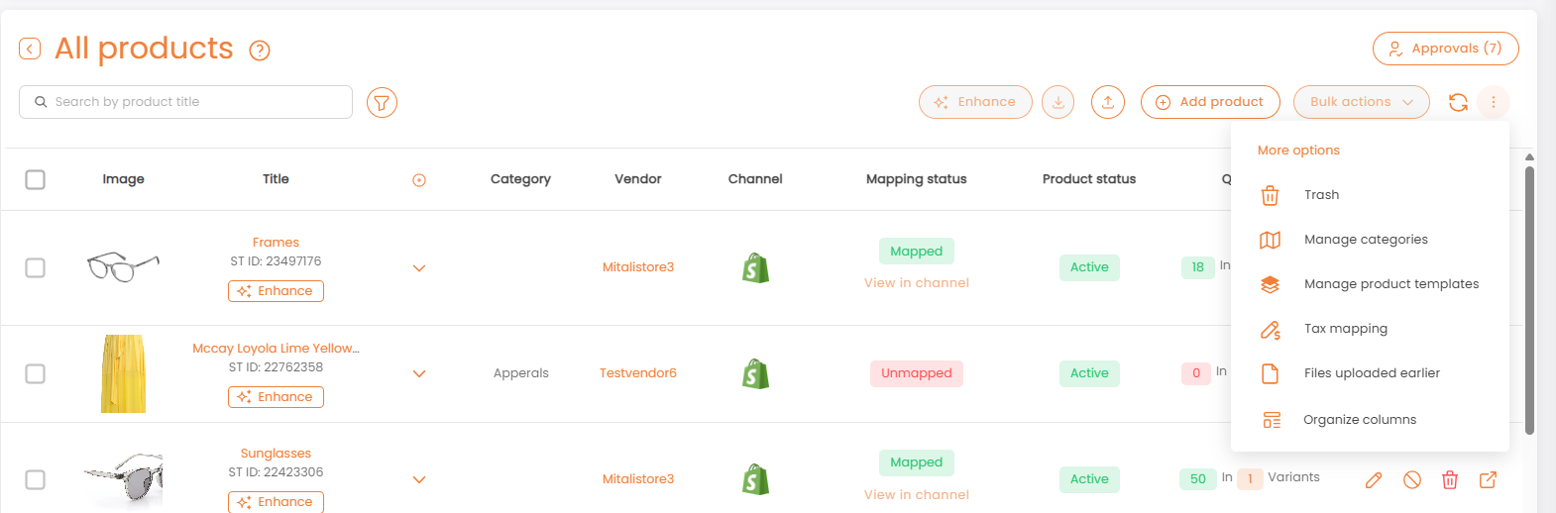The width and height of the screenshot is (1556, 513).
Task: Select the Sunglasses product checkbox
Action: [x=36, y=479]
